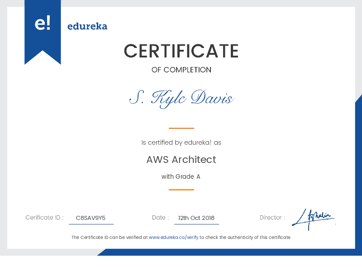Screen dimensions: 362x267
Task: Click the 'Cerificate ID :' label
Action: tap(44, 217)
